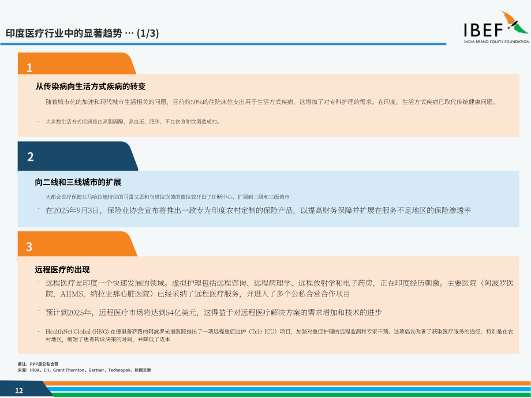Click the orange section tab numbered 1
The width and height of the screenshot is (531, 398).
[x=77, y=63]
